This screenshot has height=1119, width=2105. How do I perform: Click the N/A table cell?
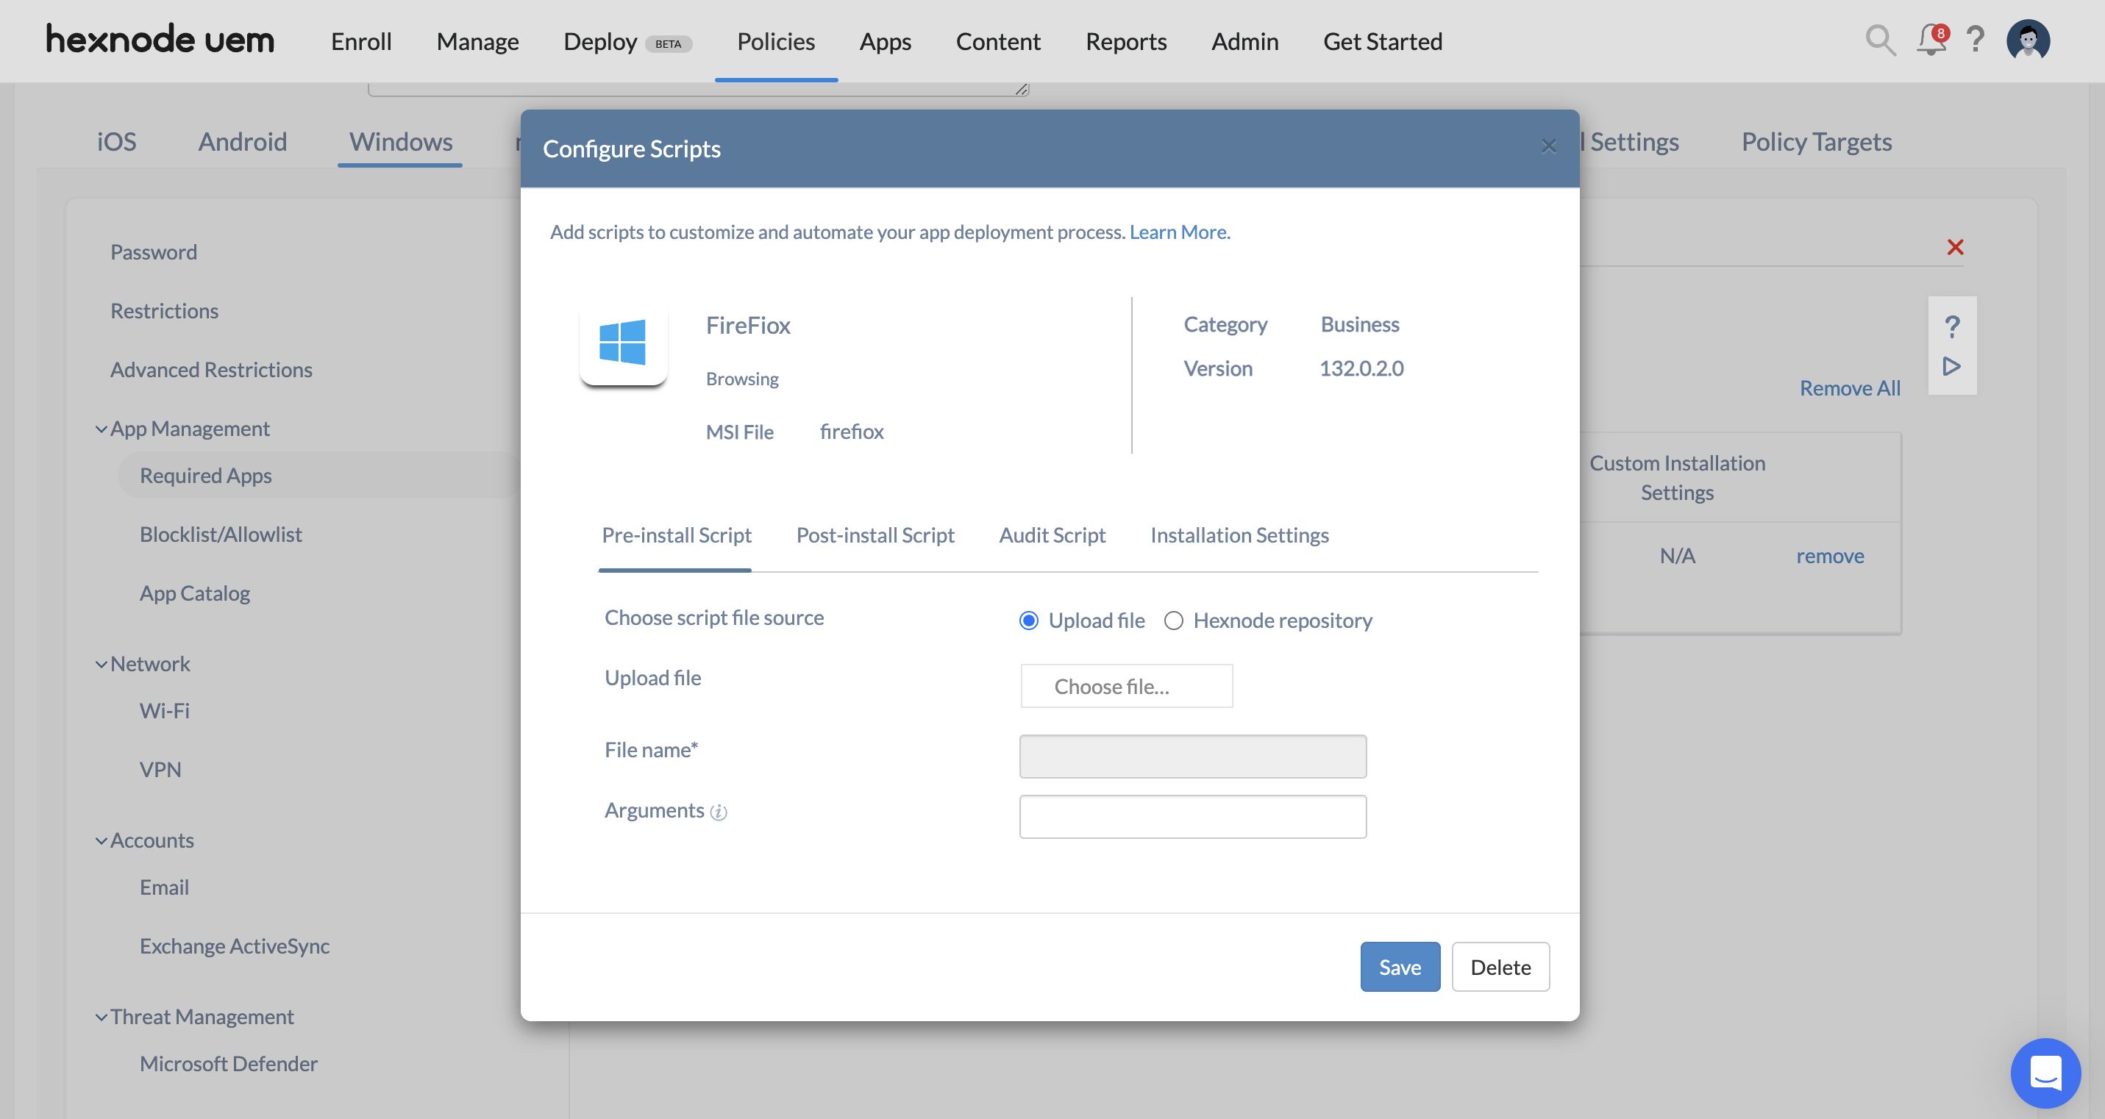click(1677, 555)
